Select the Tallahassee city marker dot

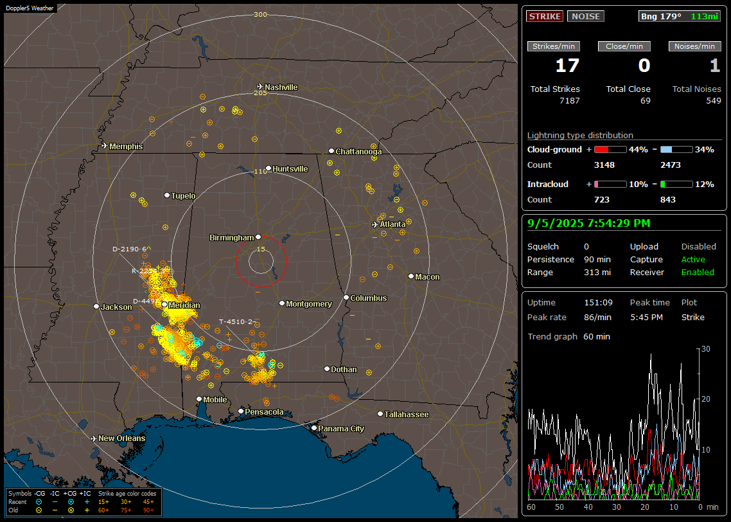(x=380, y=414)
